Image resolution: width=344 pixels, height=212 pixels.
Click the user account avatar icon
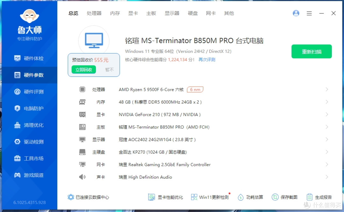pos(296,13)
